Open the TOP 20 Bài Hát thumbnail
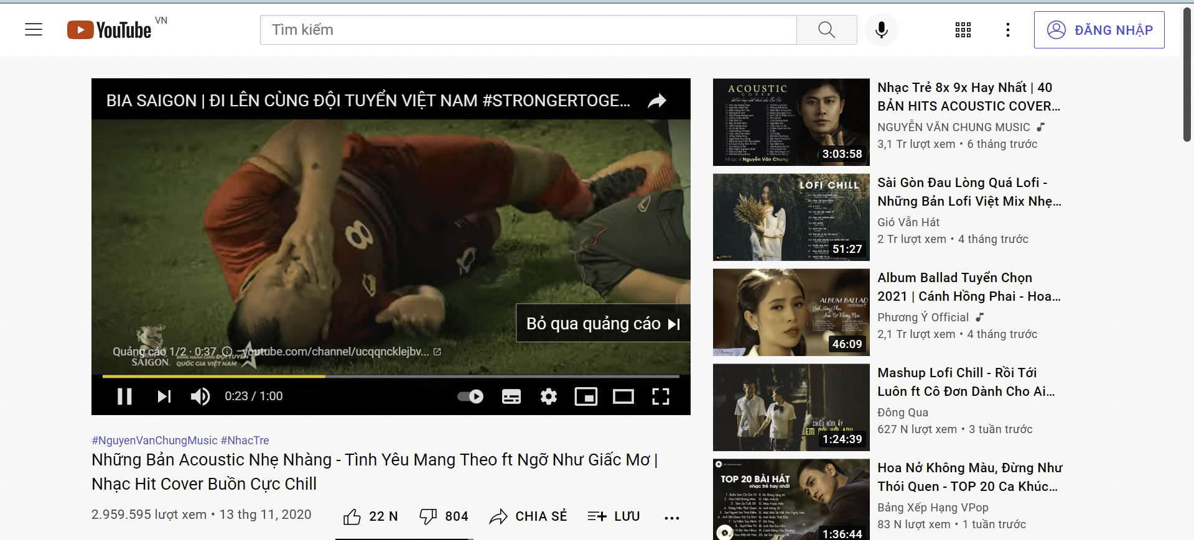This screenshot has width=1194, height=540. point(791,499)
